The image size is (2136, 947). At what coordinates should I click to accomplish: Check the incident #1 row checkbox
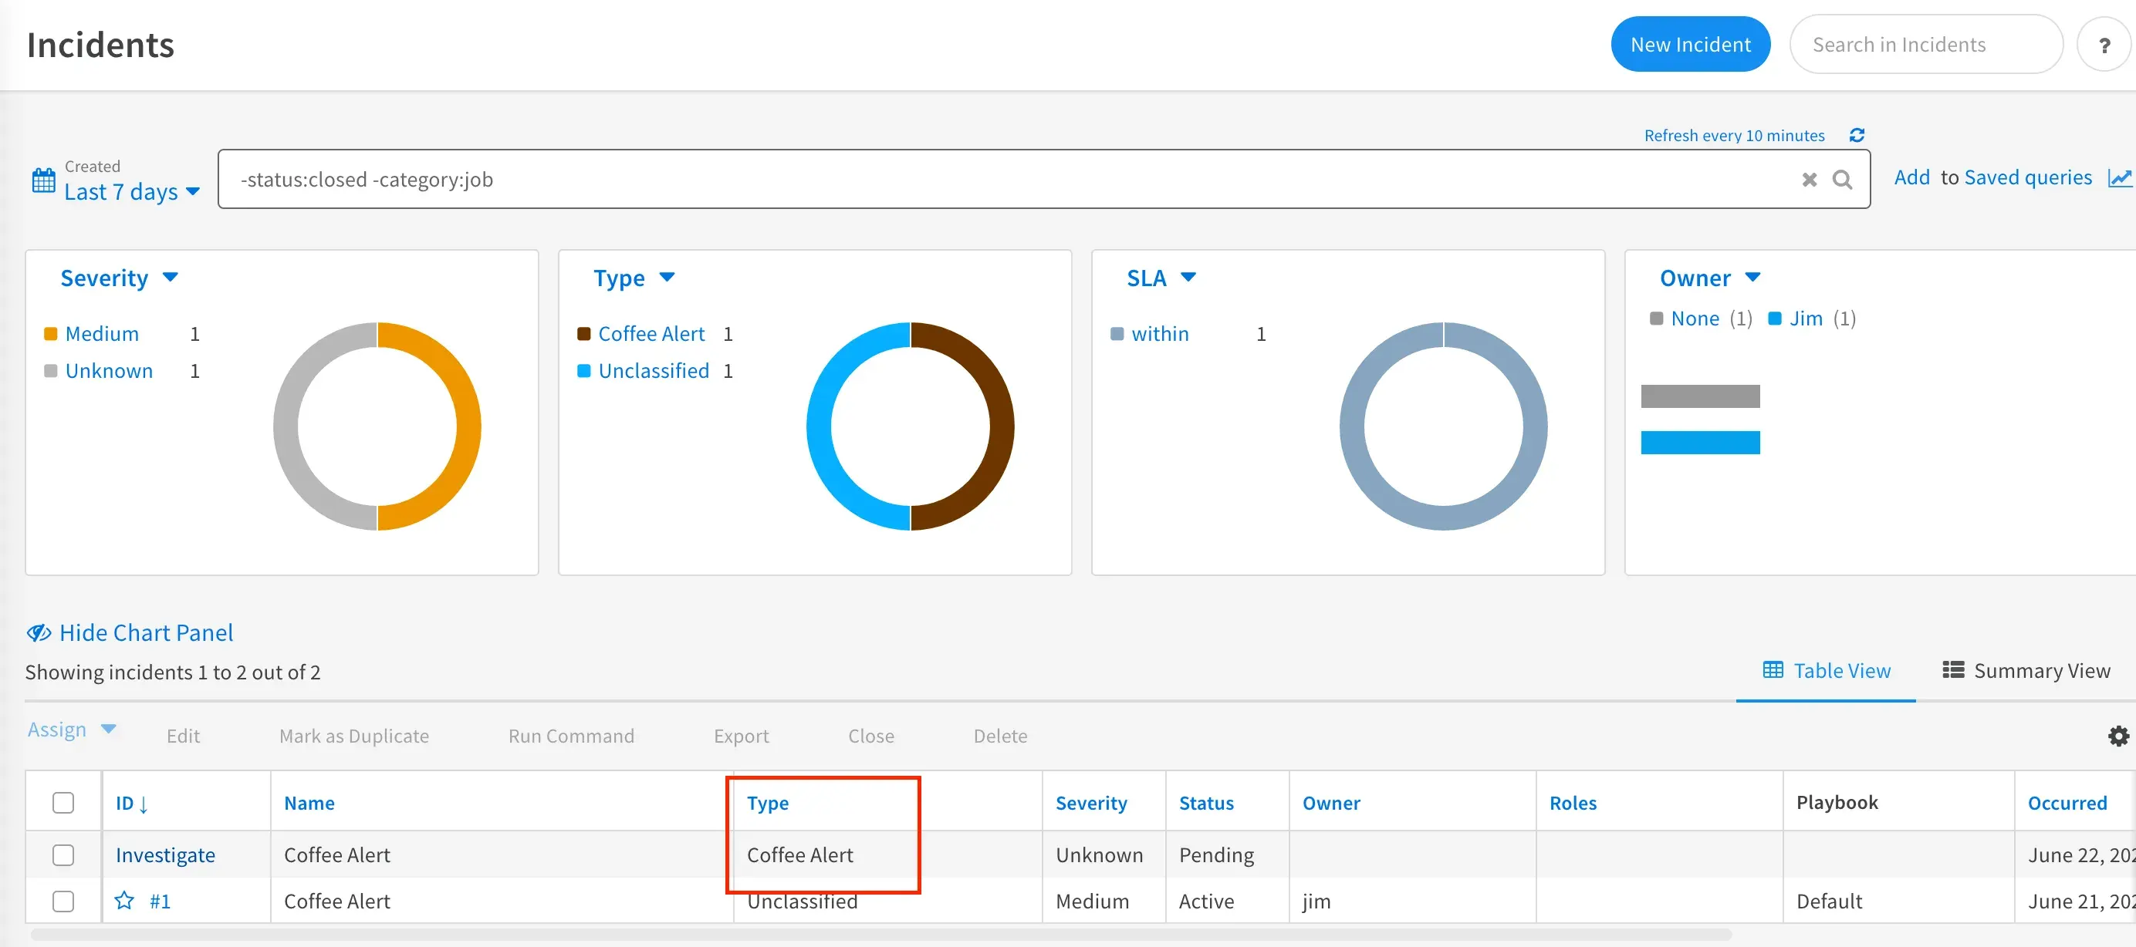(63, 902)
